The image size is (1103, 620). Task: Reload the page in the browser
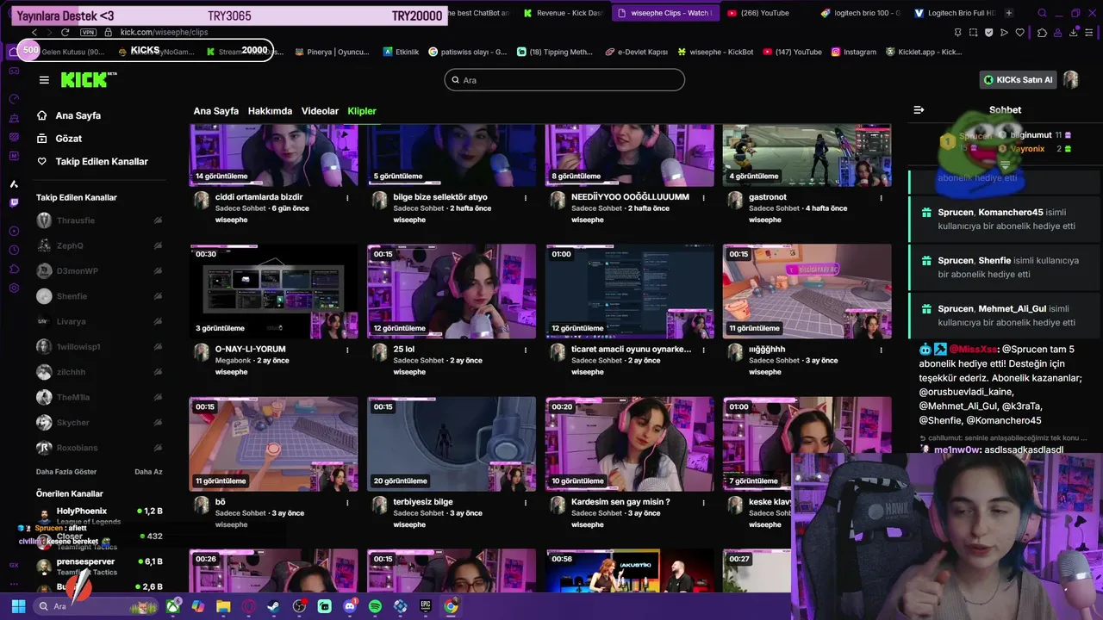(65, 32)
